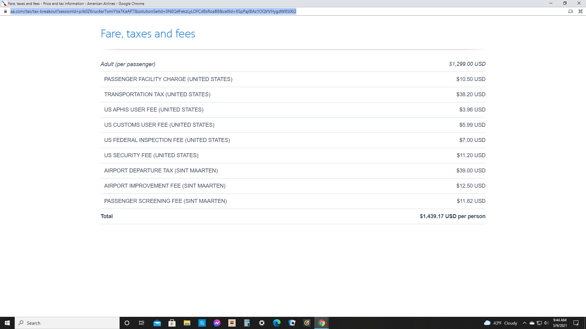The height and width of the screenshot is (329, 586).
Task: Click the $7.00 USD amount
Action: [x=472, y=140]
